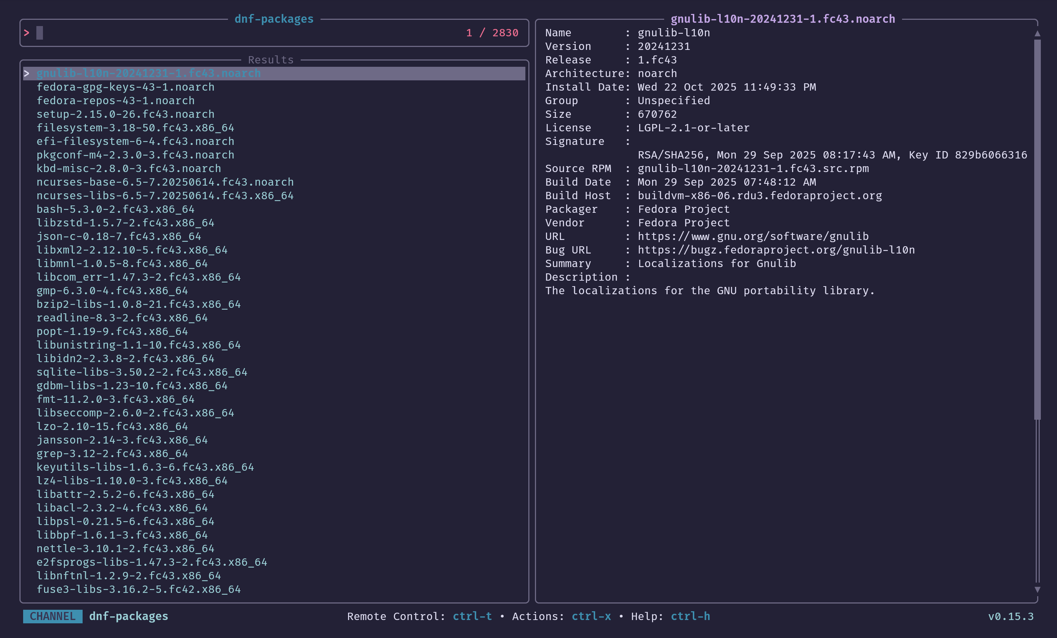Select the highlighted gnulib-l10n-20241231-1.fc43.noarch row
The width and height of the screenshot is (1057, 638).
(274, 73)
